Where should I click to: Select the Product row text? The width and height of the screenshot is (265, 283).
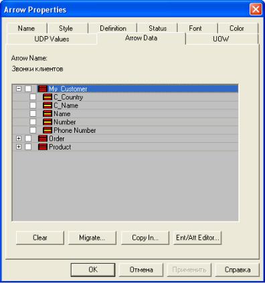point(60,147)
